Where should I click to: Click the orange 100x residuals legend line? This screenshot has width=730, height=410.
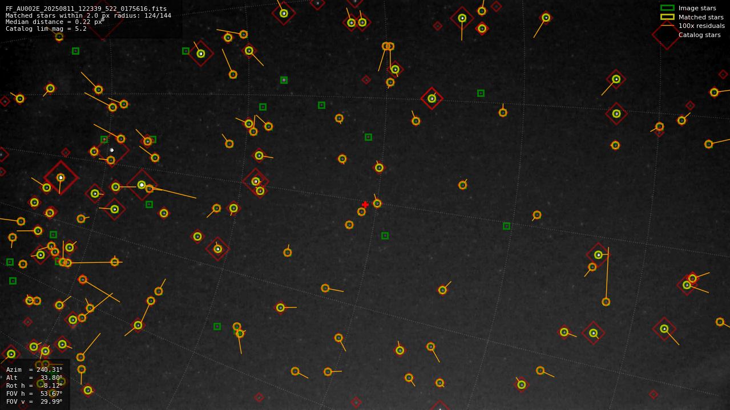click(x=667, y=26)
